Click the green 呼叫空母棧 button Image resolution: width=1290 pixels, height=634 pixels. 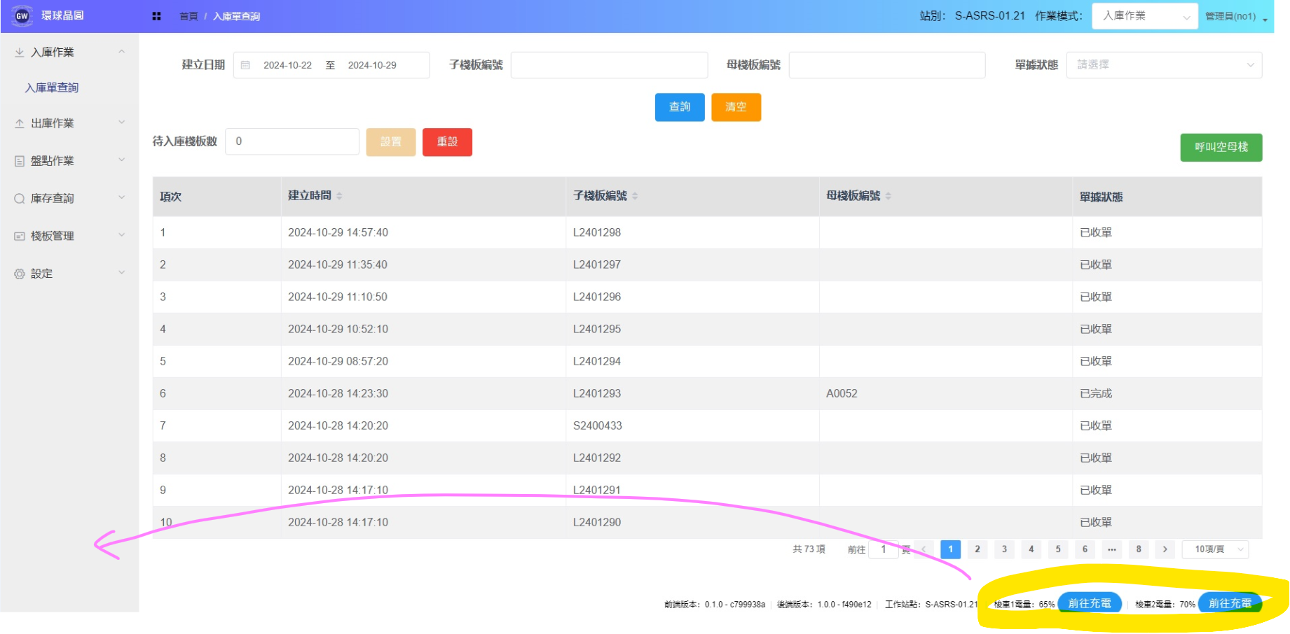pyautogui.click(x=1221, y=148)
